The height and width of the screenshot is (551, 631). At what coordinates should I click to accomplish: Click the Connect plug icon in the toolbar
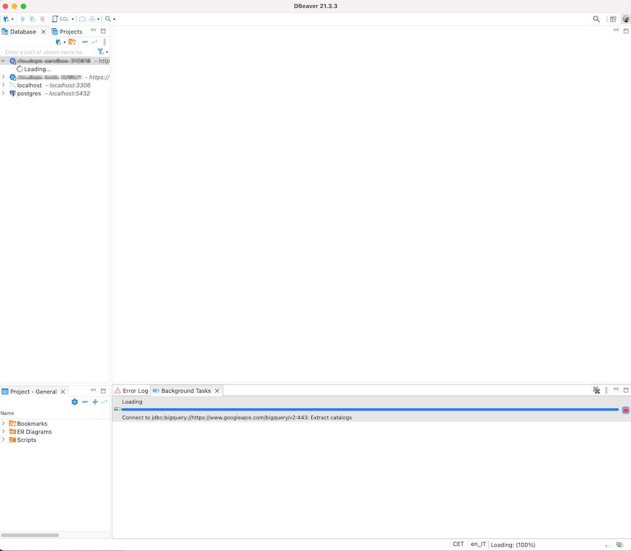pyautogui.click(x=23, y=19)
